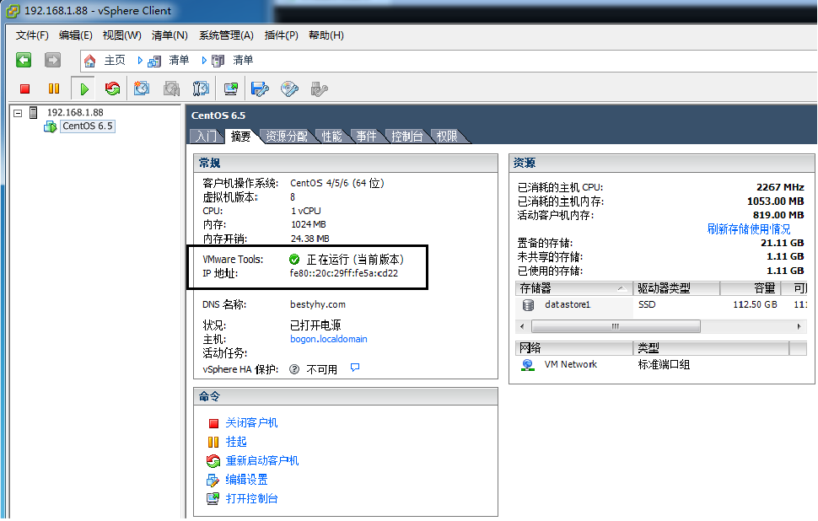Open the 系统管理(A) menu
This screenshot has height=521, width=818.
point(226,35)
